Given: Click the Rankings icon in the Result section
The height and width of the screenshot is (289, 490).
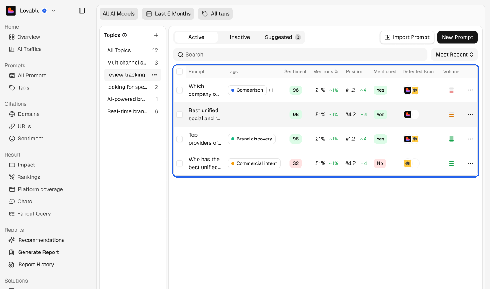Looking at the screenshot, I should coord(11,177).
